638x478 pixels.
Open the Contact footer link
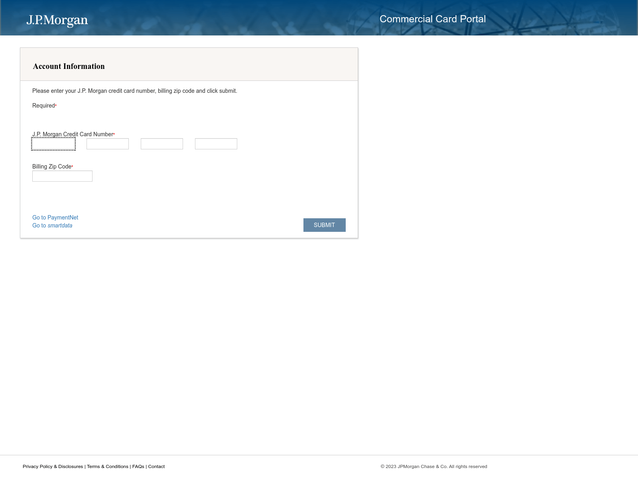tap(156, 466)
